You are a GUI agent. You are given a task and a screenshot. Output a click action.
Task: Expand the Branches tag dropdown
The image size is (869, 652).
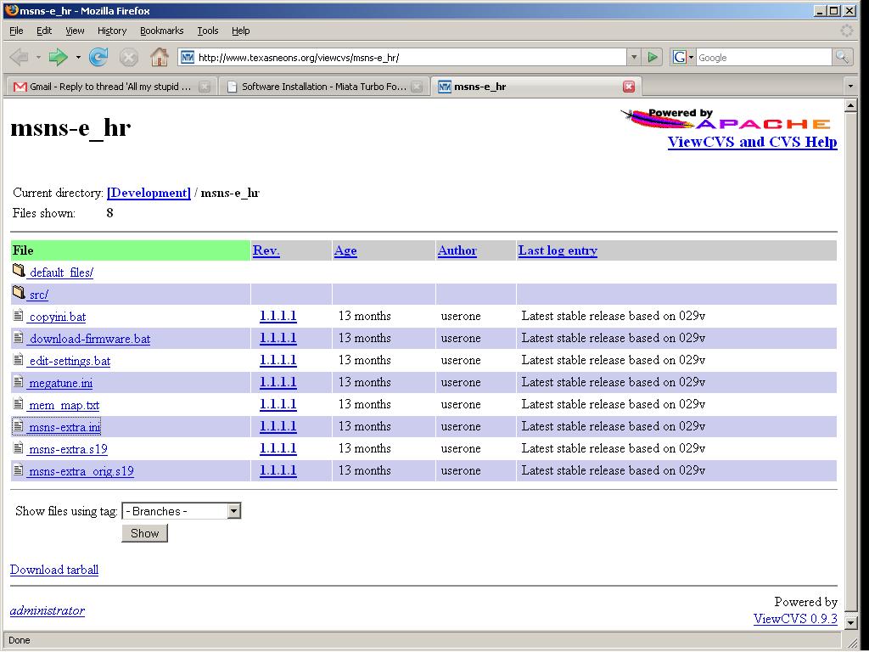pos(233,511)
